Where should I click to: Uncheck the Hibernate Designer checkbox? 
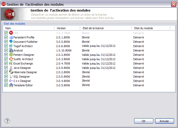[x=6, y=72]
